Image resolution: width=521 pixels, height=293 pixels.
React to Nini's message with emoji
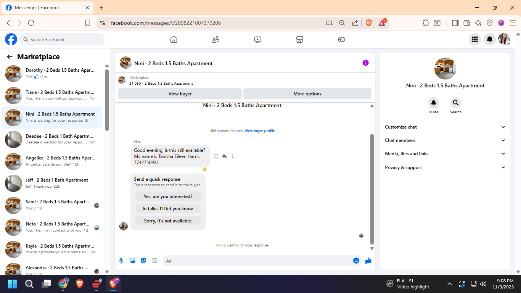(x=216, y=156)
